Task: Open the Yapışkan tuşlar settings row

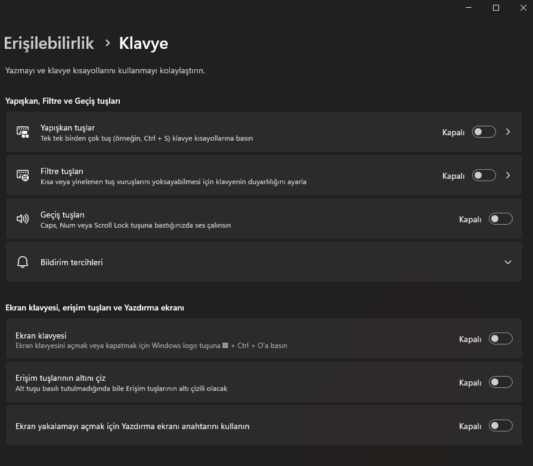Action: coord(238,132)
